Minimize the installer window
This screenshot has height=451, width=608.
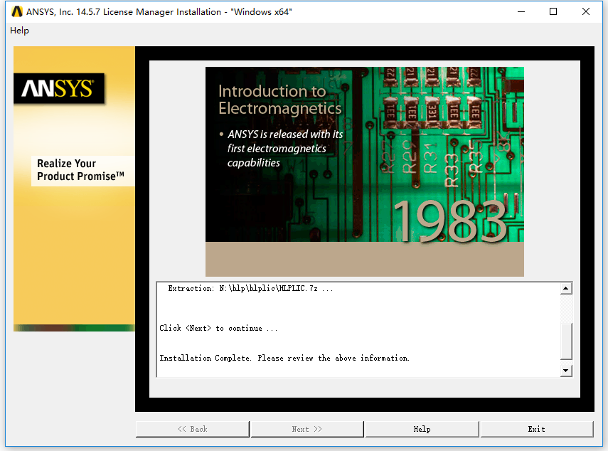coord(521,11)
